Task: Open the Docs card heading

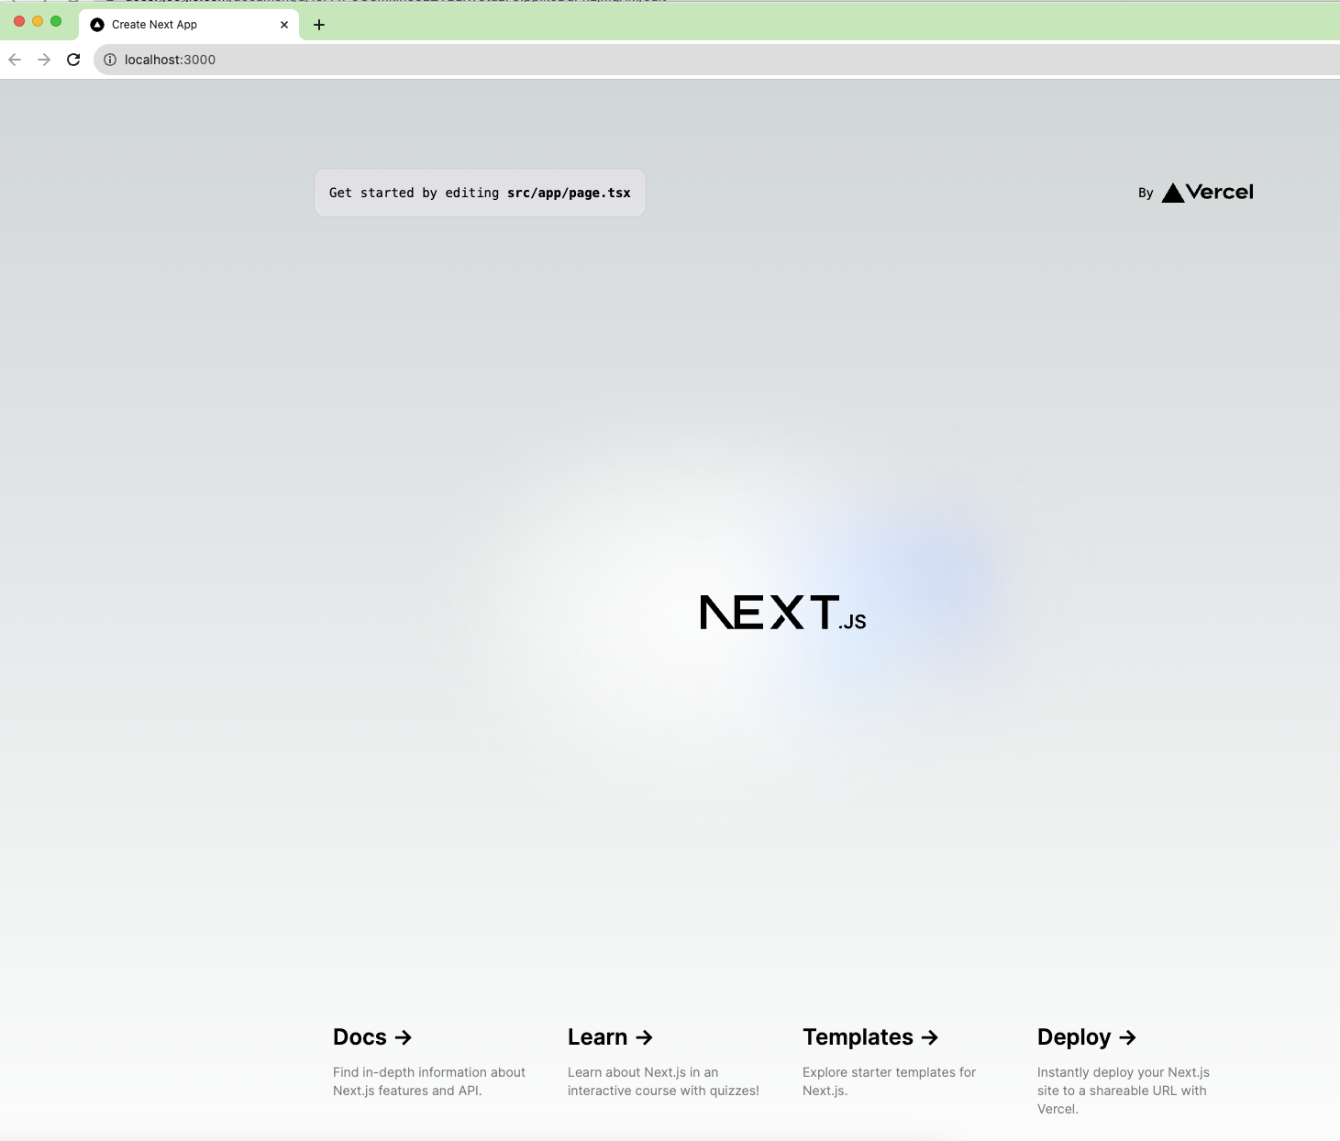Action: (372, 1037)
